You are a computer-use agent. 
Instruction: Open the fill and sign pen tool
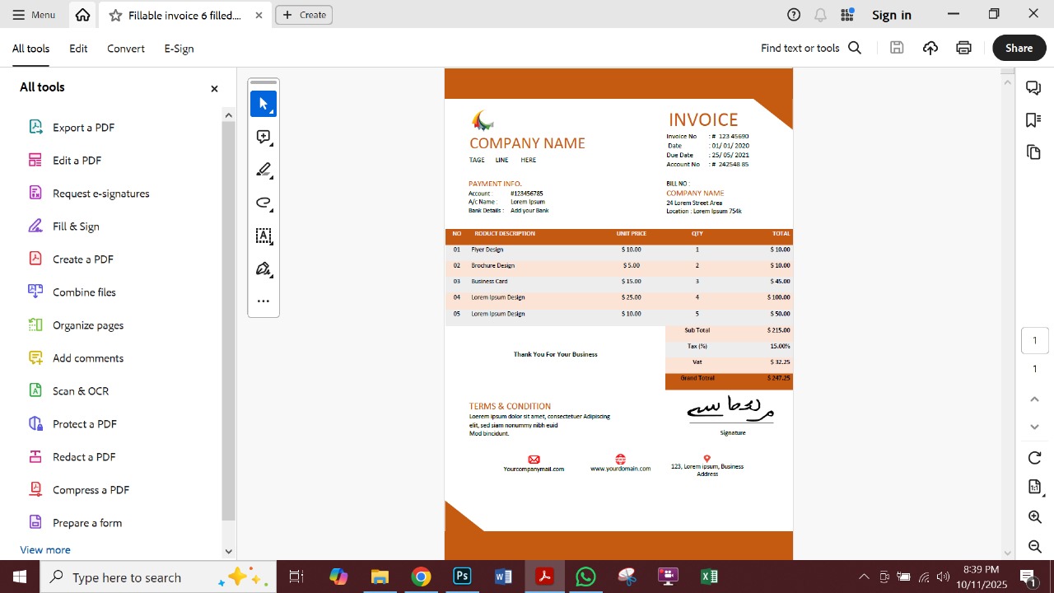pos(263,269)
